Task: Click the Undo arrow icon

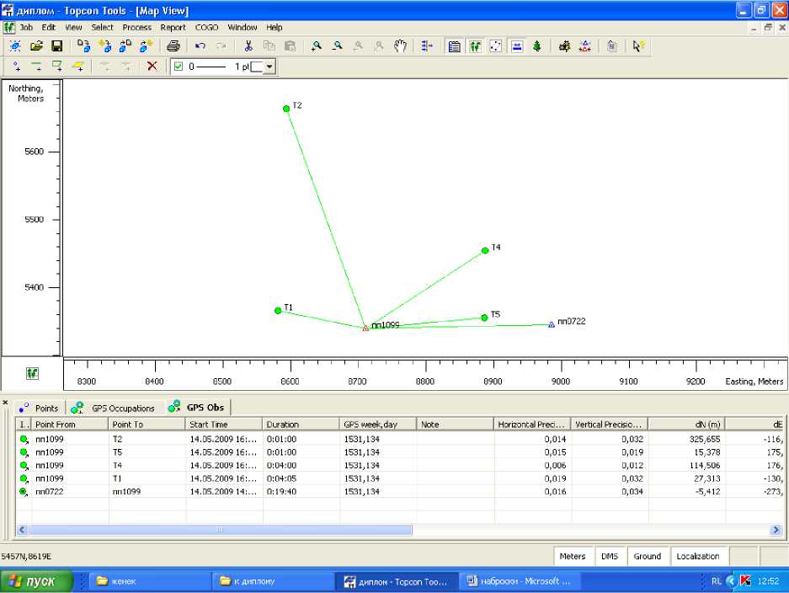Action: coord(200,46)
